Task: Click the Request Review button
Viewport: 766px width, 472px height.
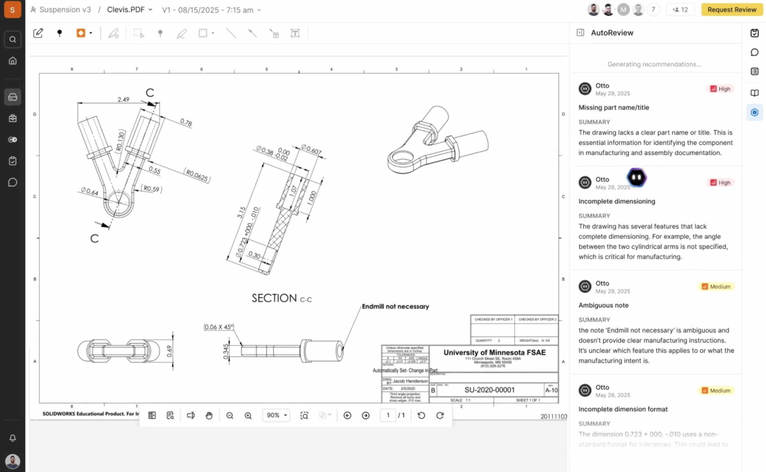Action: (731, 10)
